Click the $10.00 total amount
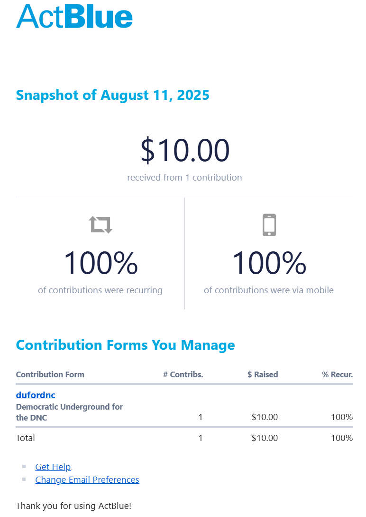The width and height of the screenshot is (366, 517). [x=185, y=150]
